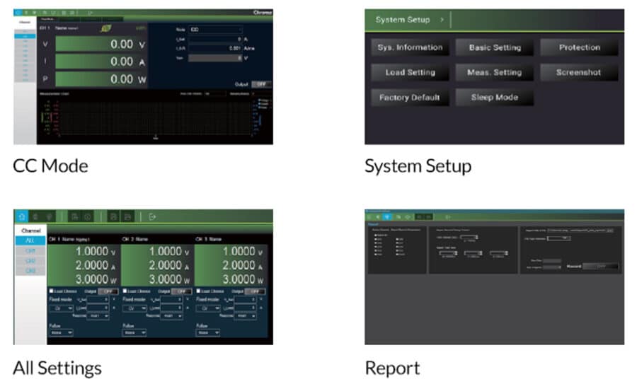This screenshot has width=637, height=389.
Task: Open the Mode dropdown in CC Mode
Action: pos(215,30)
